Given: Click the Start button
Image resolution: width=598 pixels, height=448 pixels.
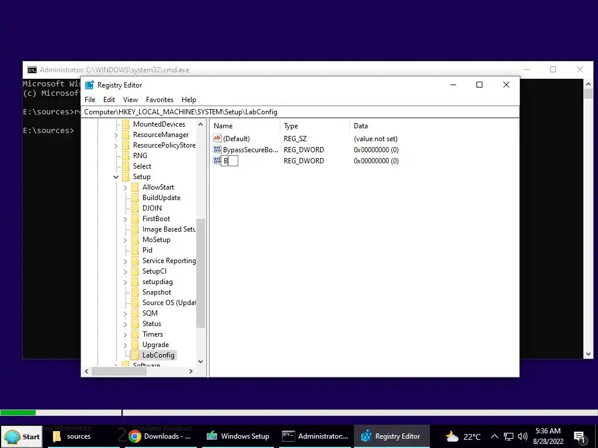Looking at the screenshot, I should point(22,436).
